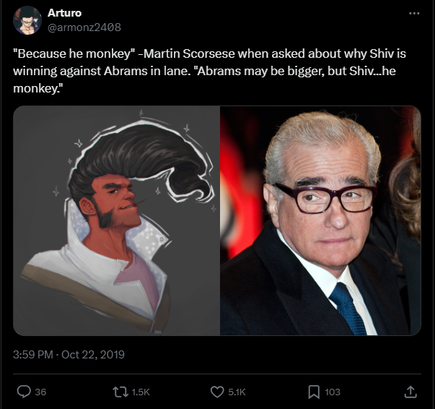Open the @armonz2408 handle link
The width and height of the screenshot is (435, 409).
coord(84,27)
